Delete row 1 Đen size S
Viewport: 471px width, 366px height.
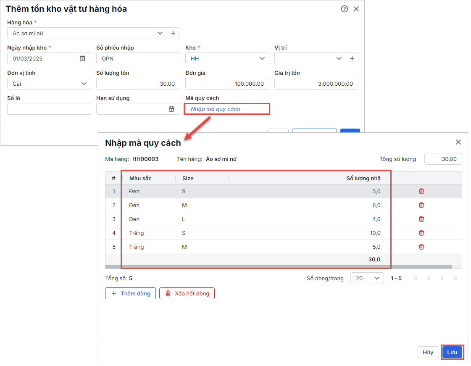(421, 191)
